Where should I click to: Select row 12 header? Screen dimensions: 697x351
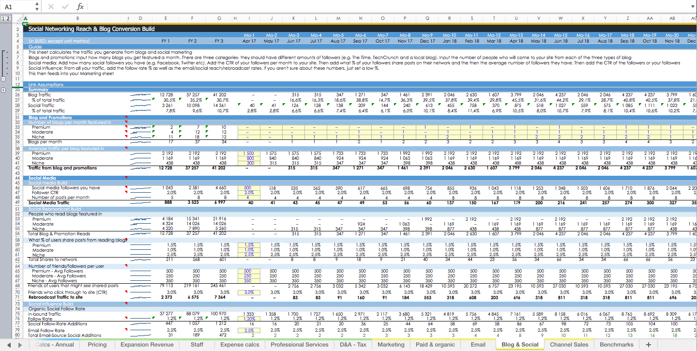click(18, 84)
